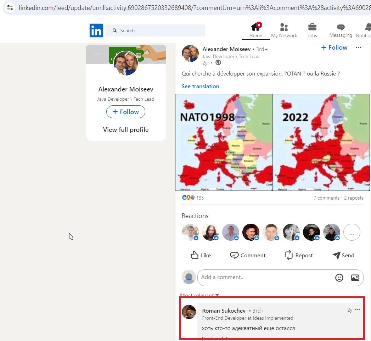Viewport: 371px width, 341px height.
Task: Click the search magnifier icon
Action: [x=114, y=30]
